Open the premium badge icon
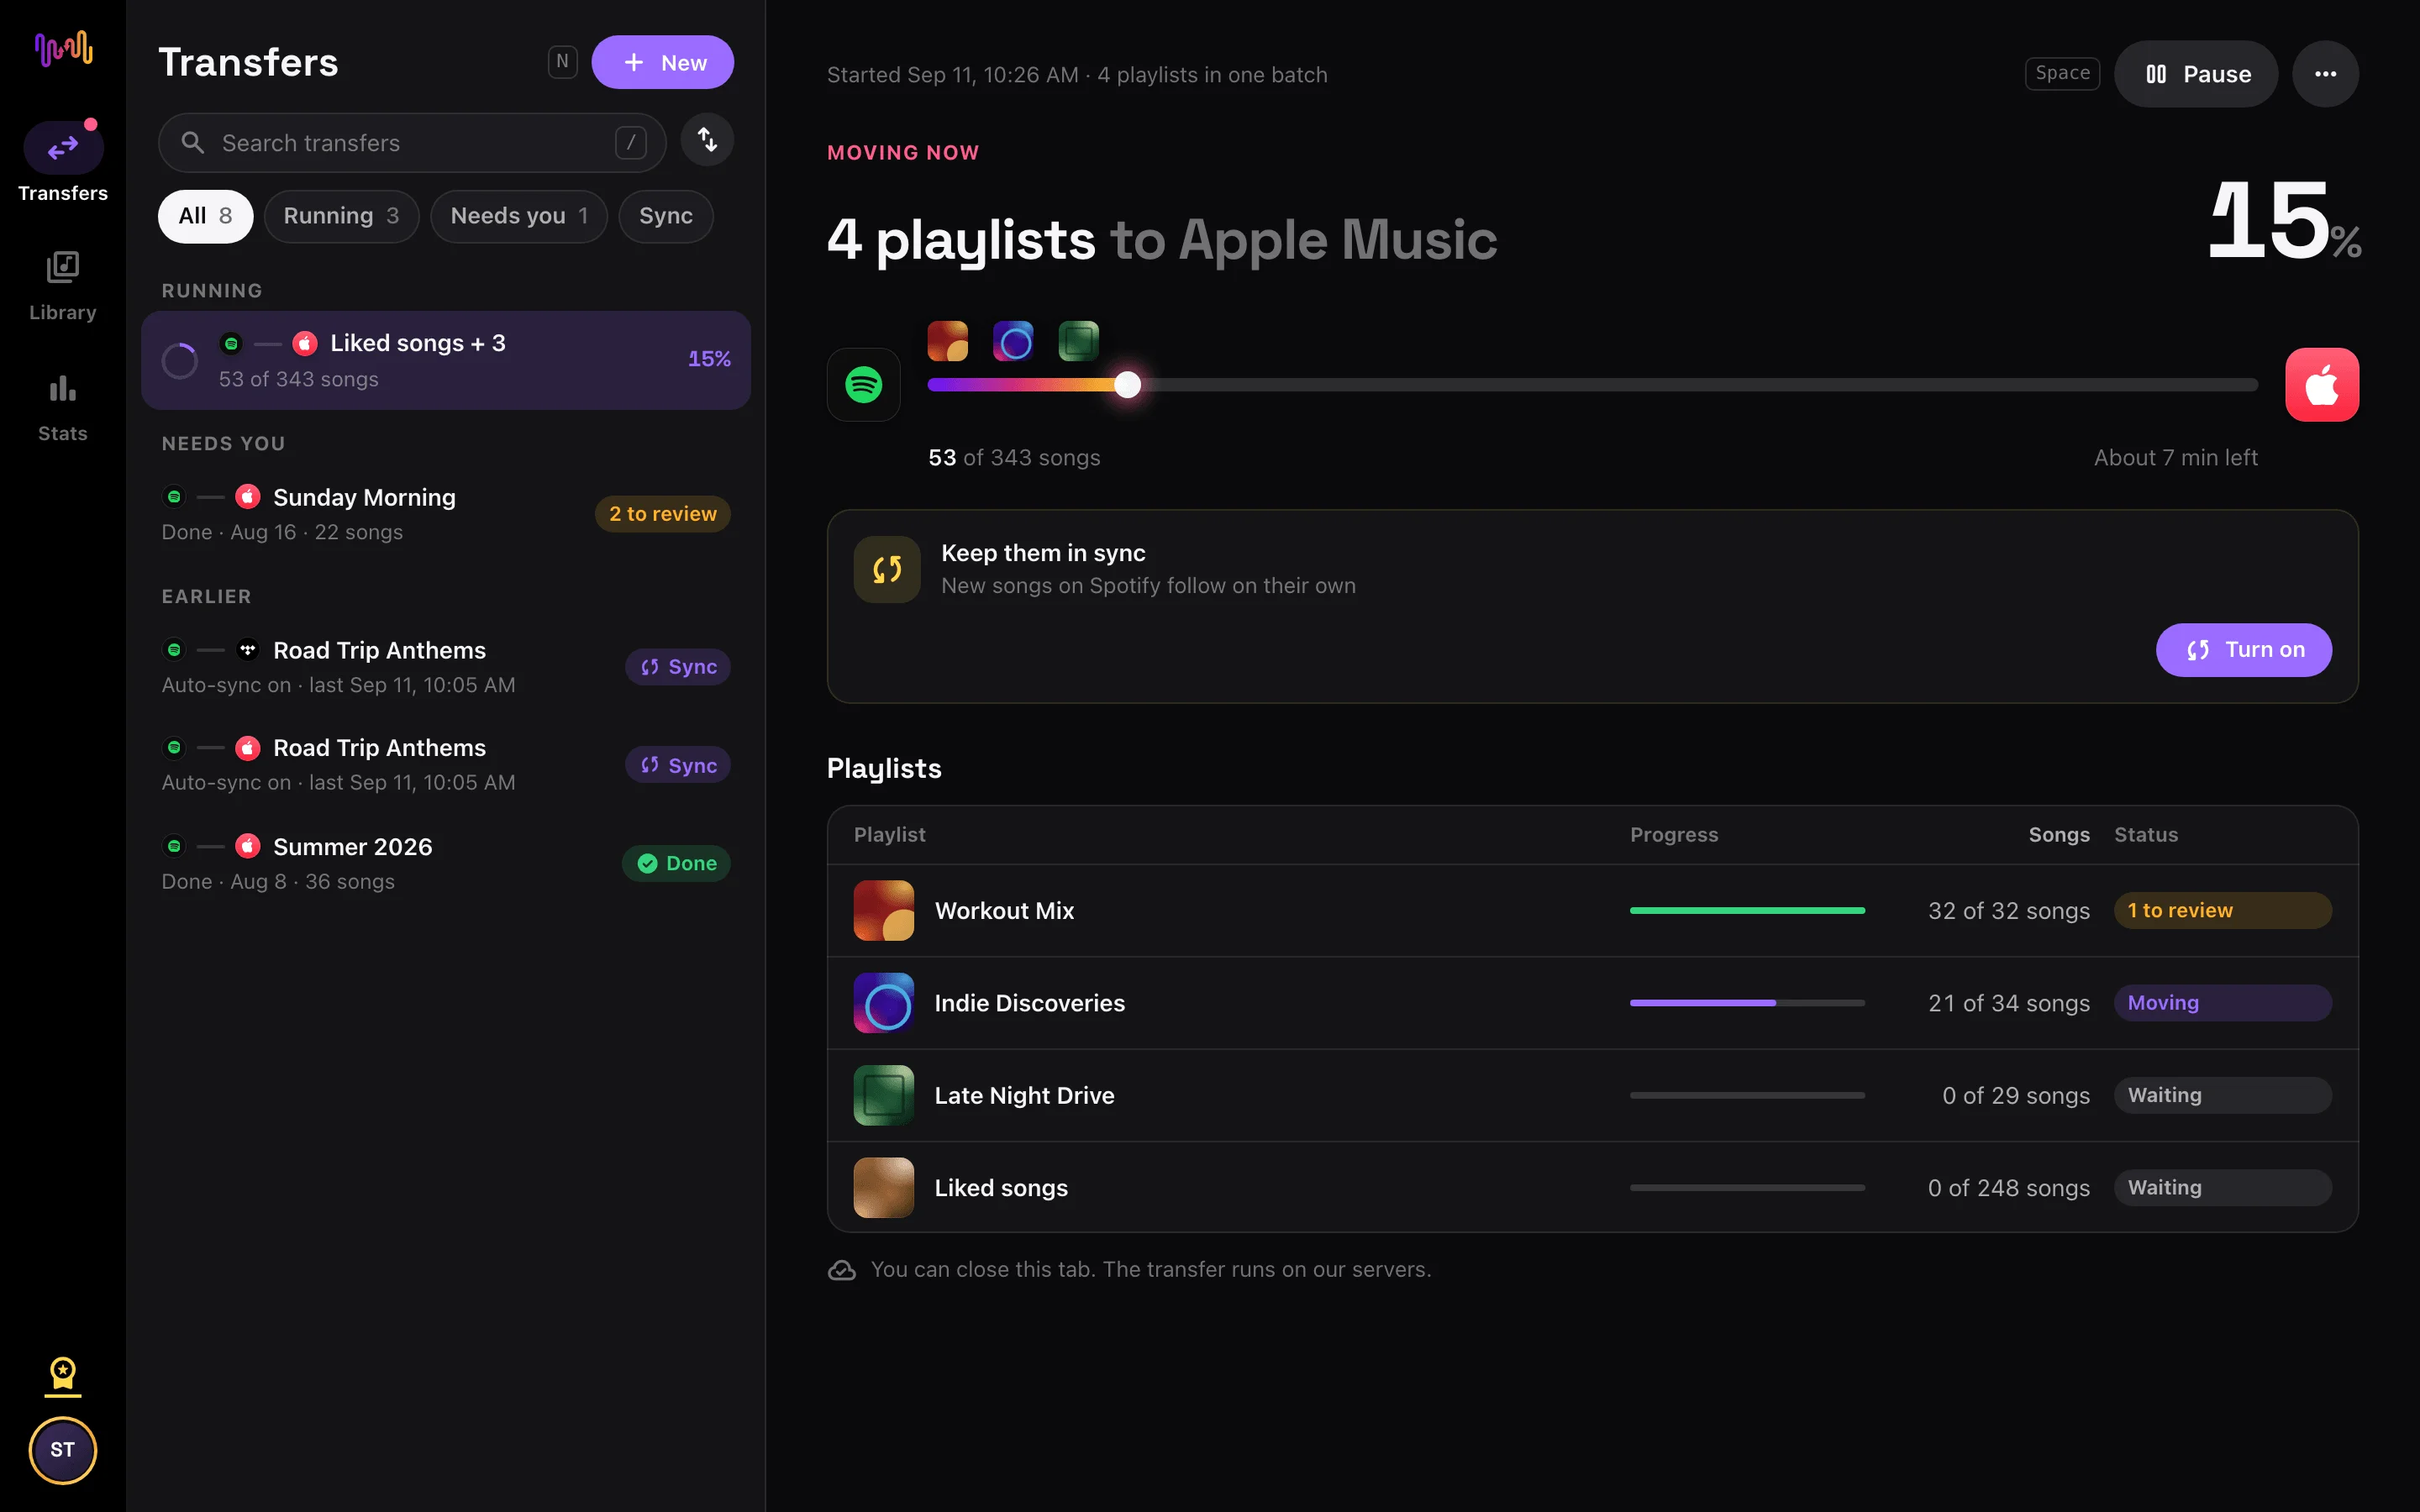The height and width of the screenshot is (1512, 2420). (62, 1376)
